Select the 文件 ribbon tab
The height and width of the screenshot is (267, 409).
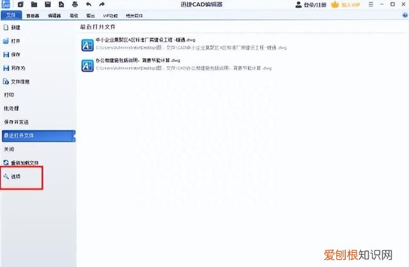[x=12, y=15]
